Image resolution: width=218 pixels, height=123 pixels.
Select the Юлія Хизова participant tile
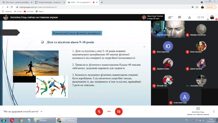[x=201, y=46]
